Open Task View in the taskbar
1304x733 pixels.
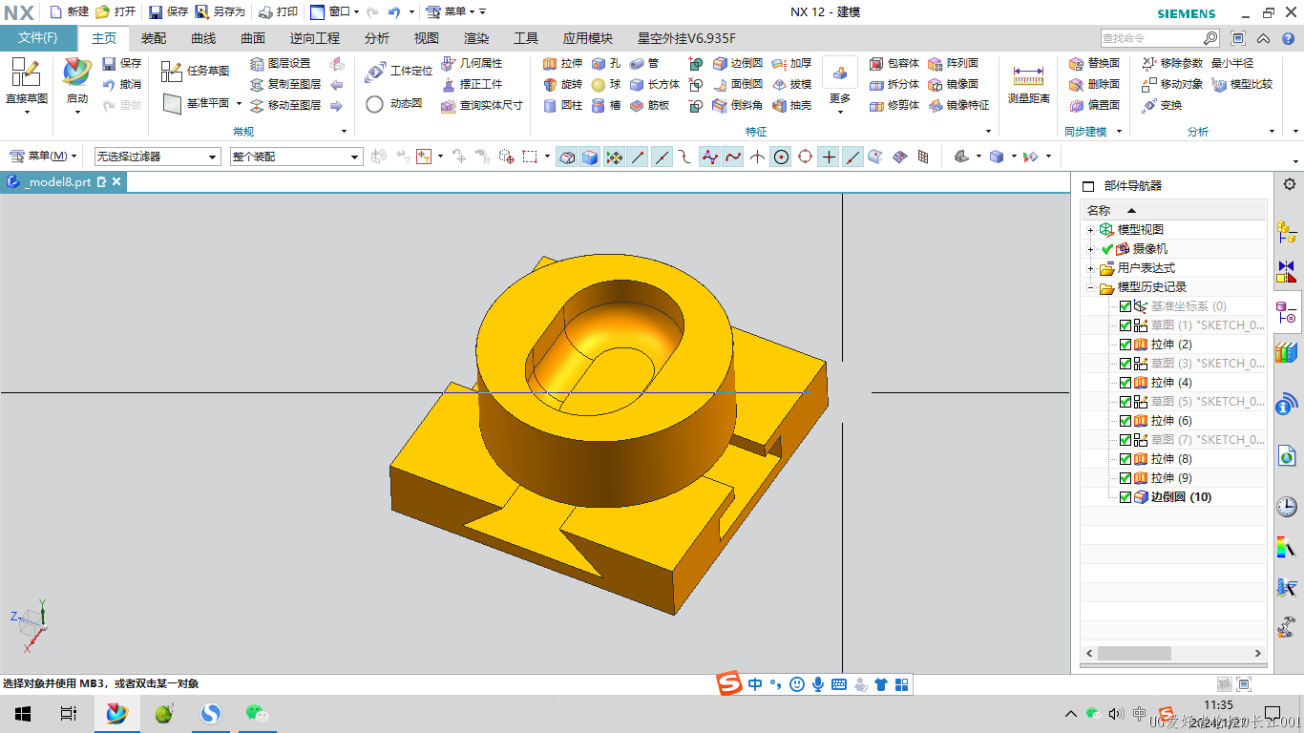pyautogui.click(x=69, y=713)
